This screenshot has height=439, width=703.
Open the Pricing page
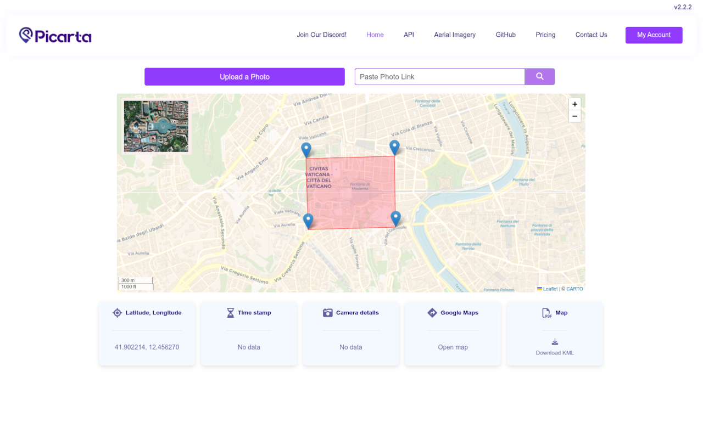click(545, 35)
